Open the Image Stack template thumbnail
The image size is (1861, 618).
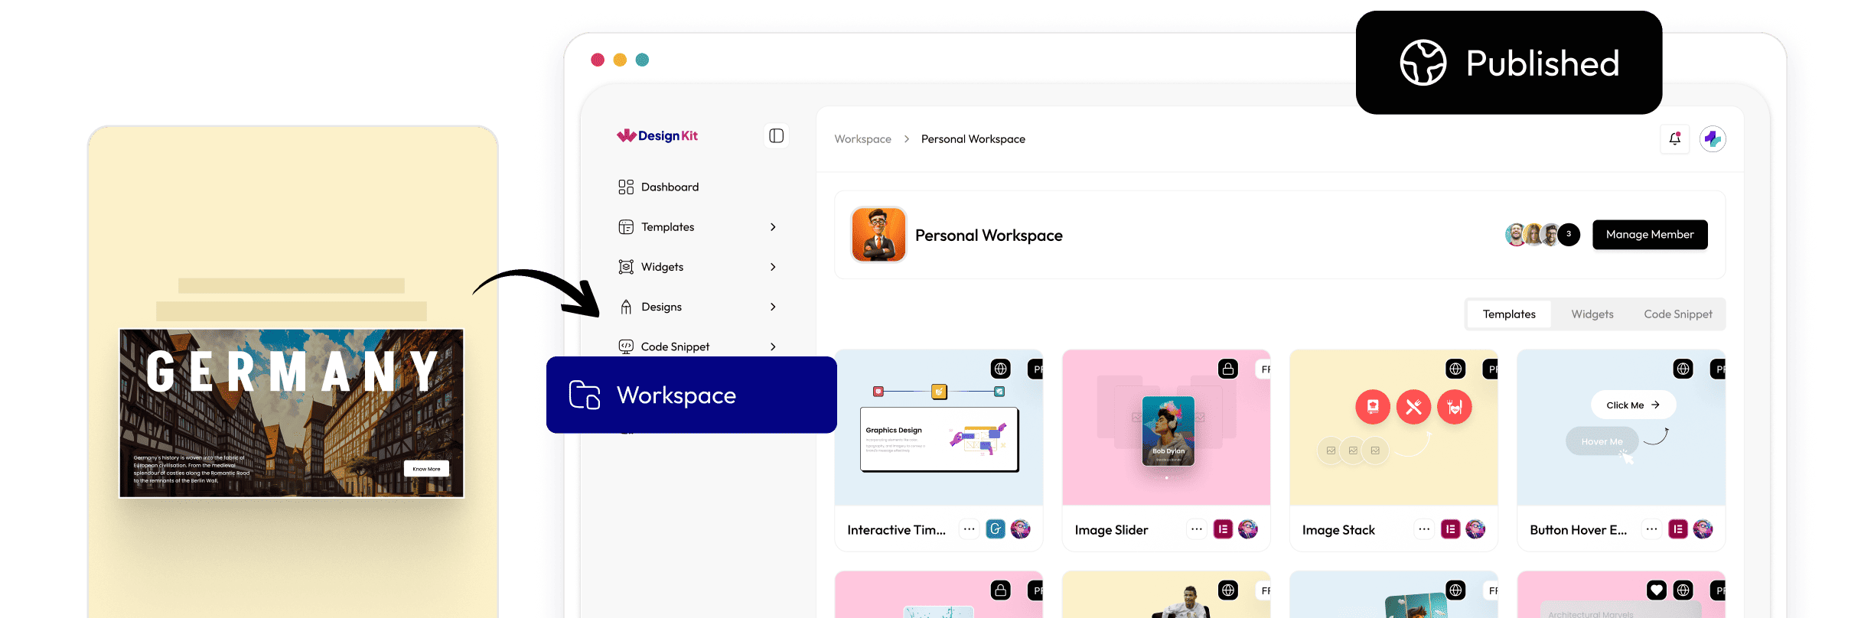[x=1393, y=428]
